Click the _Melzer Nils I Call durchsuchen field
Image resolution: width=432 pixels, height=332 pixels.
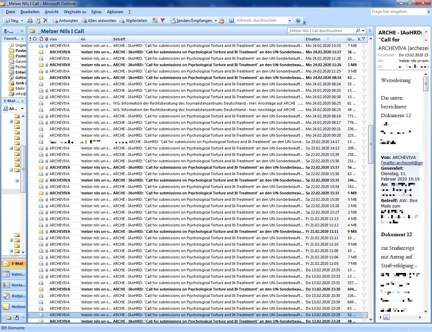(321, 31)
